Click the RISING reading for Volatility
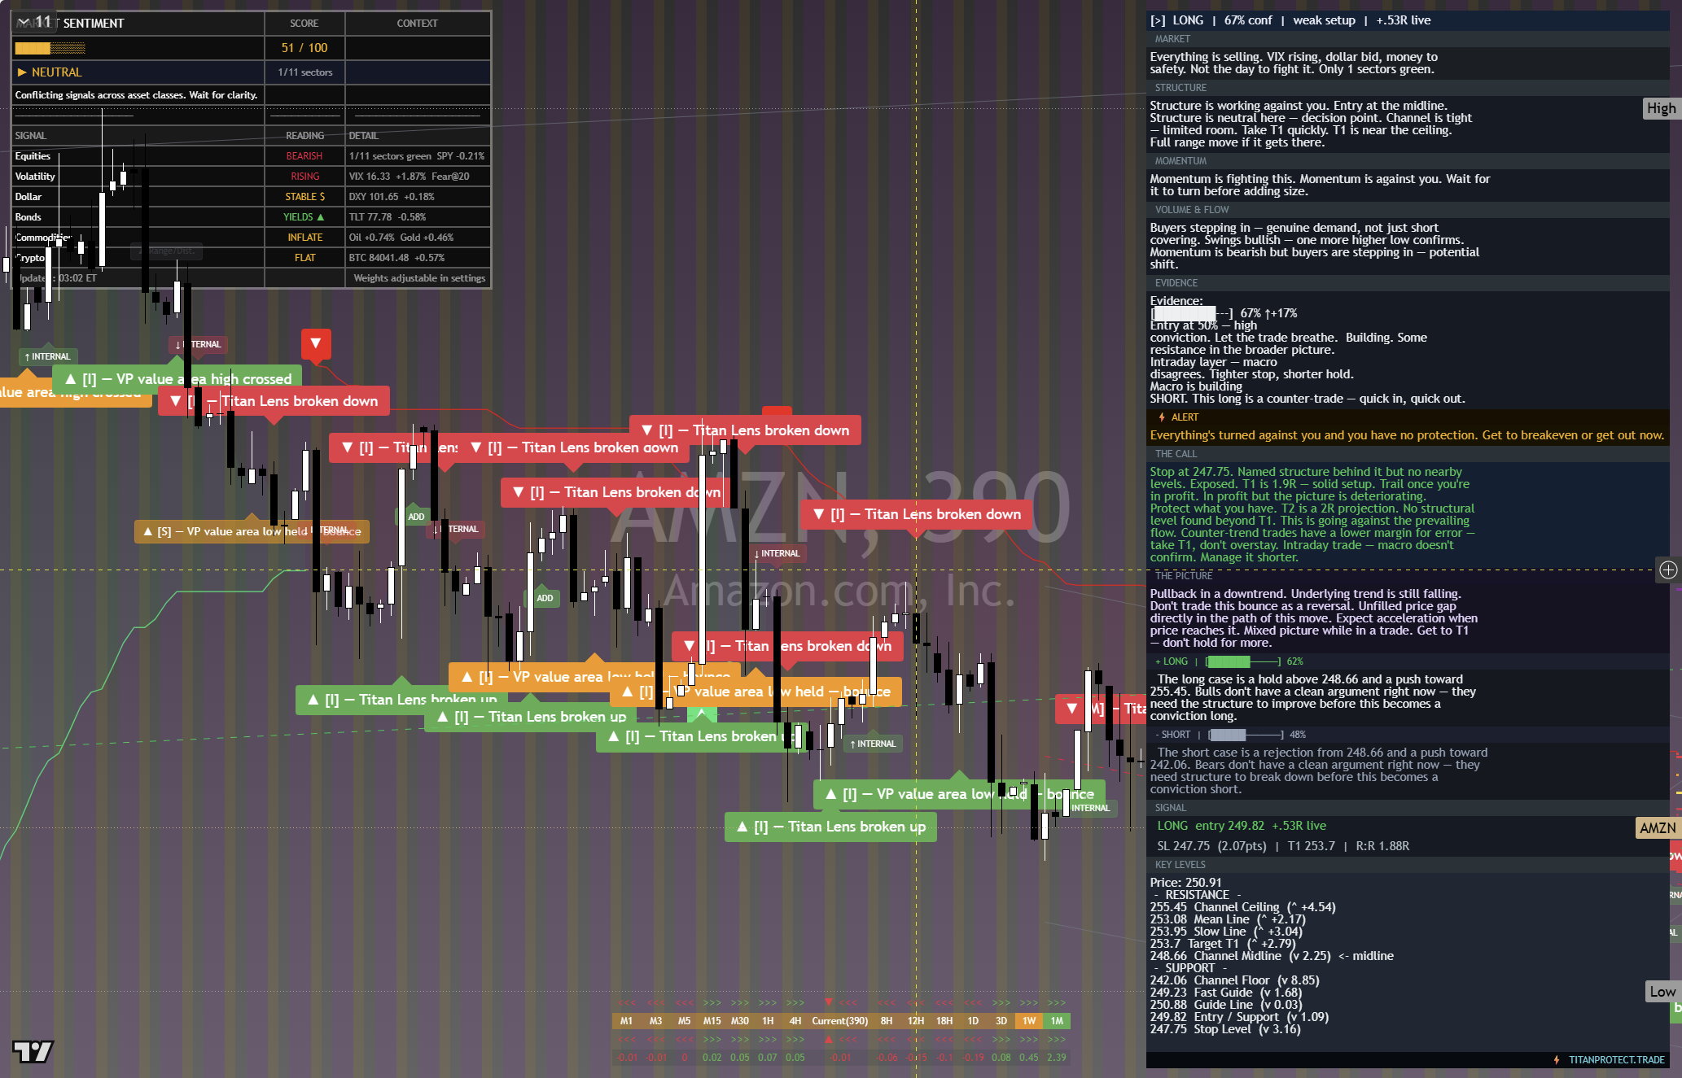1682x1078 pixels. coord(304,177)
